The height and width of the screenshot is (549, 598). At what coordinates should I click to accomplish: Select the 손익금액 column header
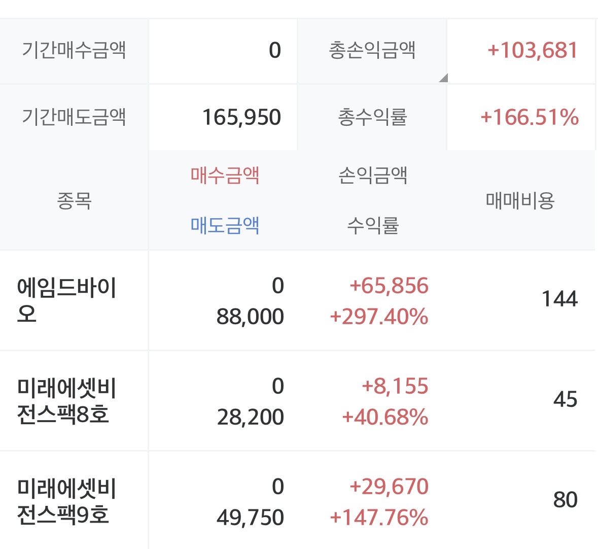(373, 176)
